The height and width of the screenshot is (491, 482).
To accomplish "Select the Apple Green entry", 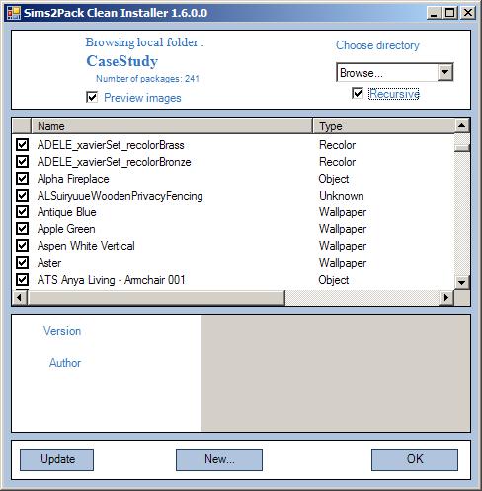I will [66, 229].
